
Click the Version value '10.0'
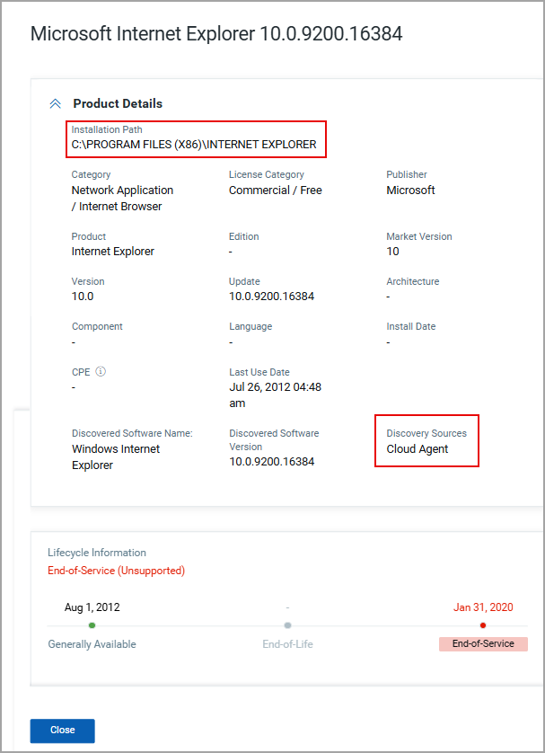pyautogui.click(x=83, y=297)
